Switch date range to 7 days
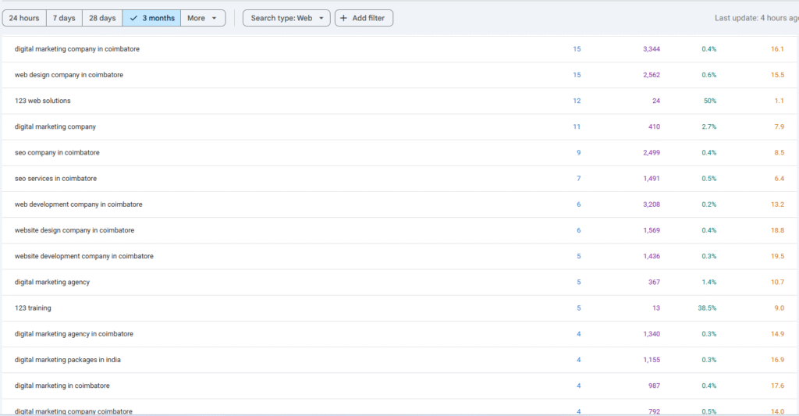This screenshot has width=799, height=416. (64, 18)
